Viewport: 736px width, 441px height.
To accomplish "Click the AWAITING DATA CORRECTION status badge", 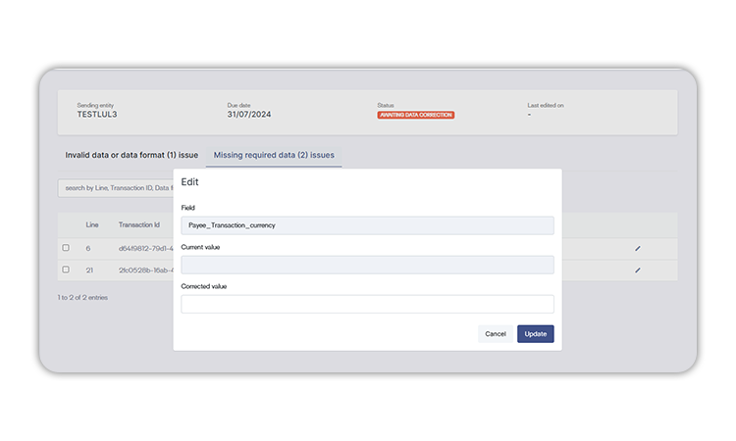I will click(415, 115).
